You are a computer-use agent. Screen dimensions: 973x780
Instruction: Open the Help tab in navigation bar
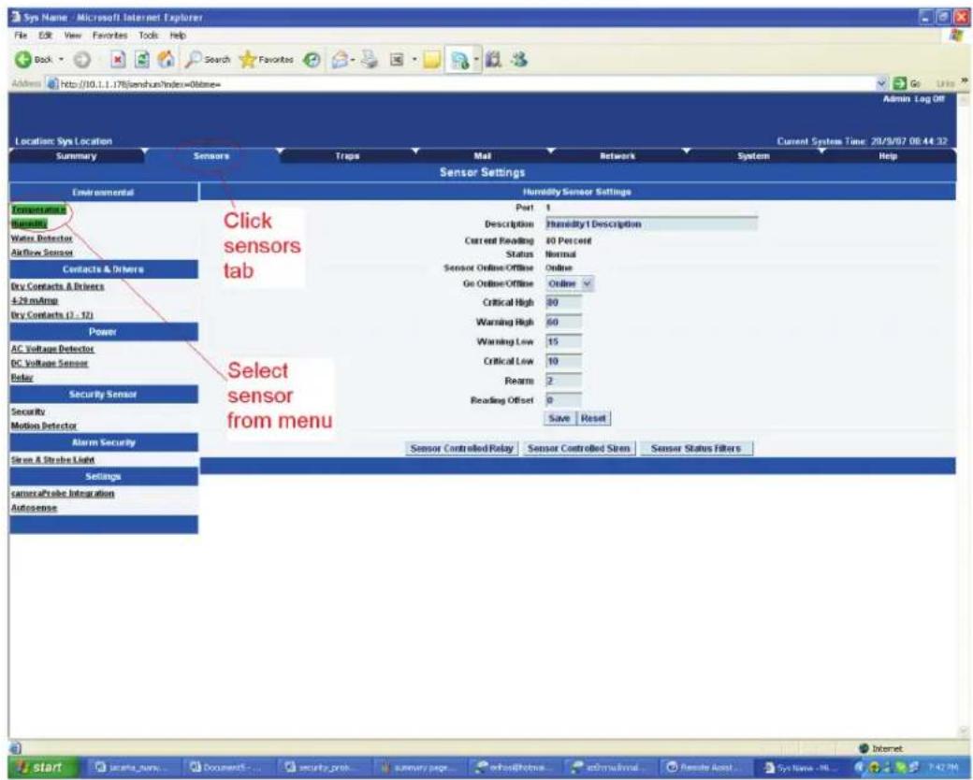tap(888, 156)
